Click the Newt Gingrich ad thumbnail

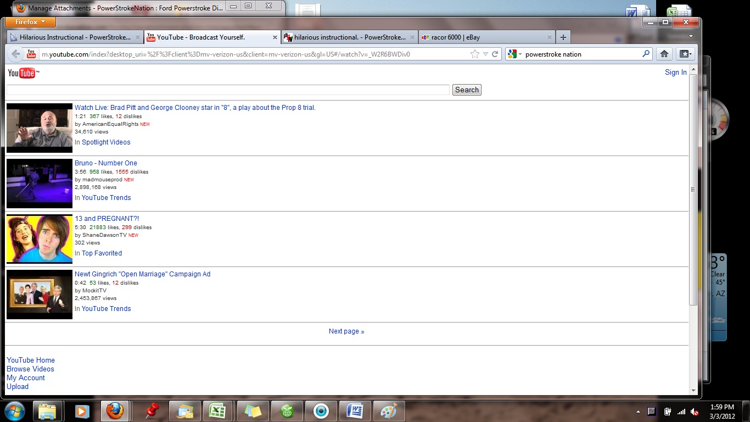40,295
